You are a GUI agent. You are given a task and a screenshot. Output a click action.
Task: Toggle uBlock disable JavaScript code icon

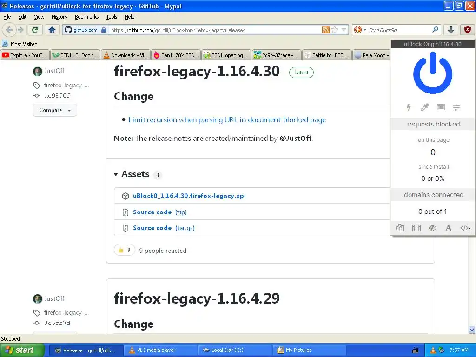(x=465, y=228)
